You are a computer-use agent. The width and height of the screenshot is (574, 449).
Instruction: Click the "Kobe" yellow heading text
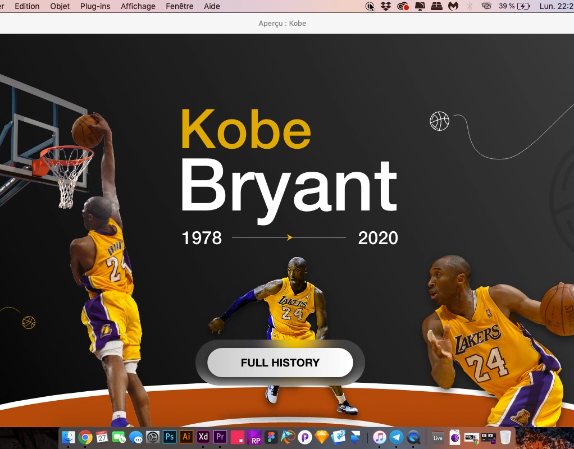246,129
